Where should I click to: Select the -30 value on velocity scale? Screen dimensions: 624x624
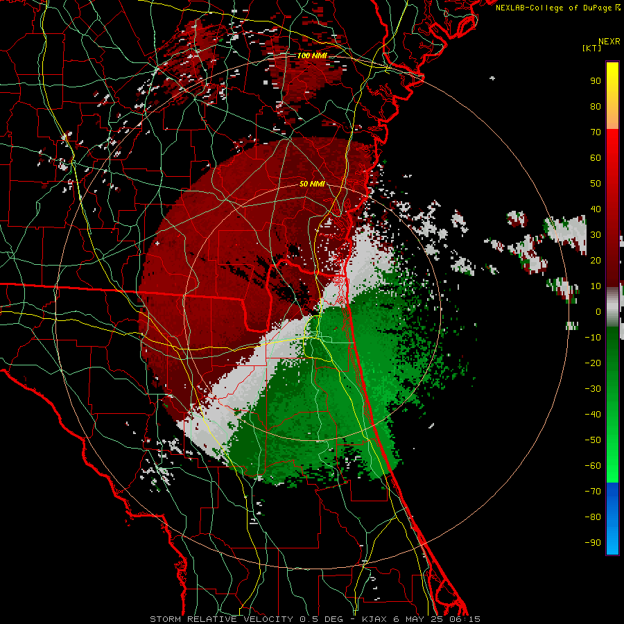[593, 389]
